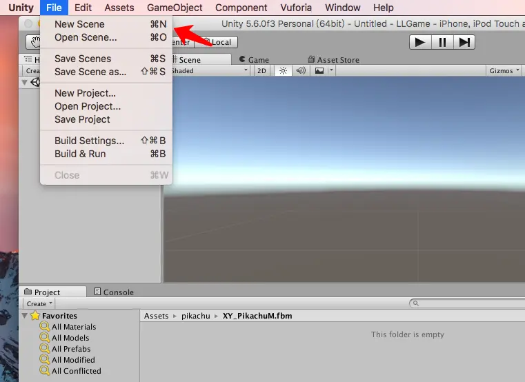Open the Shaded draw mode dropdown

[211, 70]
